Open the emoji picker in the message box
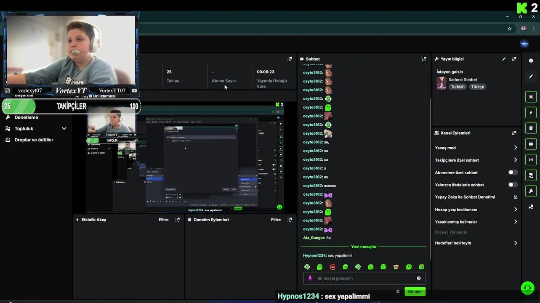This screenshot has height=303, width=540. (419, 278)
